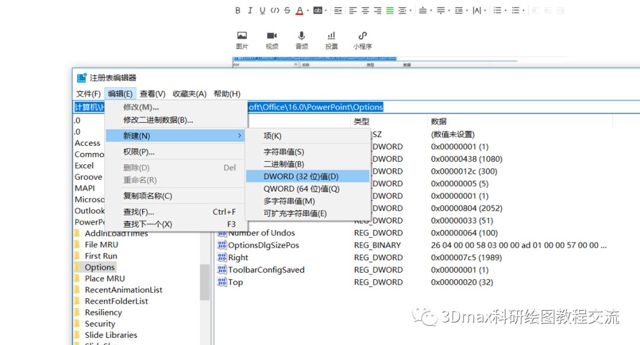
Task: Open the 帮助(H) menu
Action: point(227,94)
